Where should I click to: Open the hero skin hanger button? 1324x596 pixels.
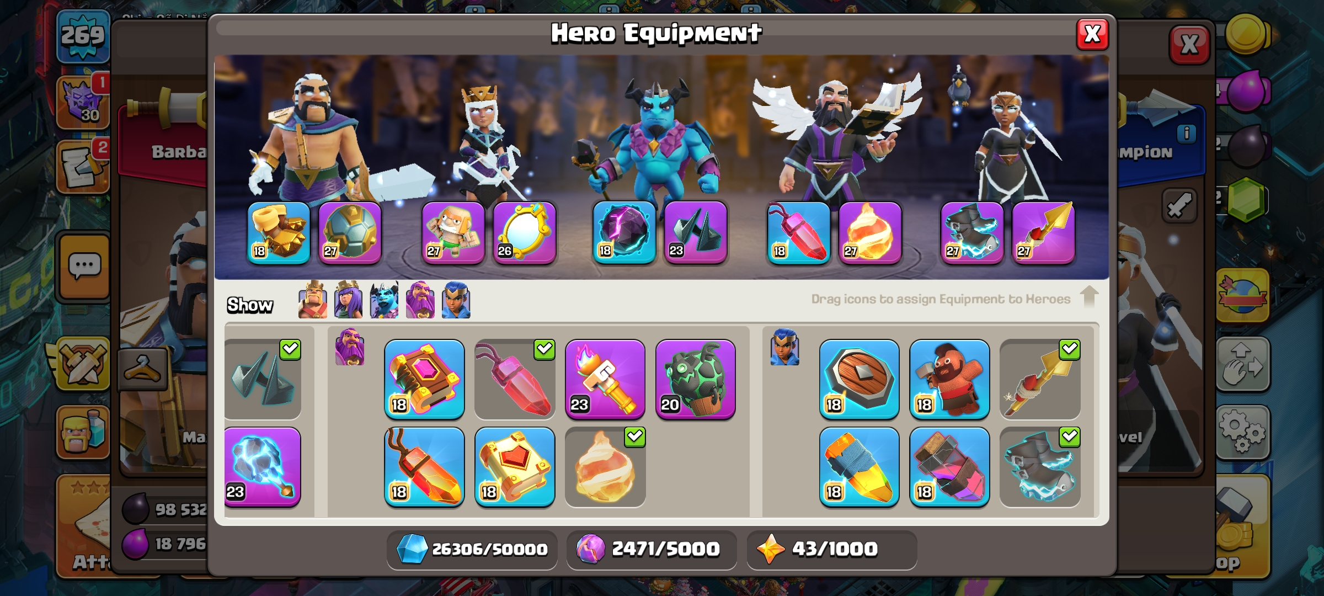coord(143,369)
